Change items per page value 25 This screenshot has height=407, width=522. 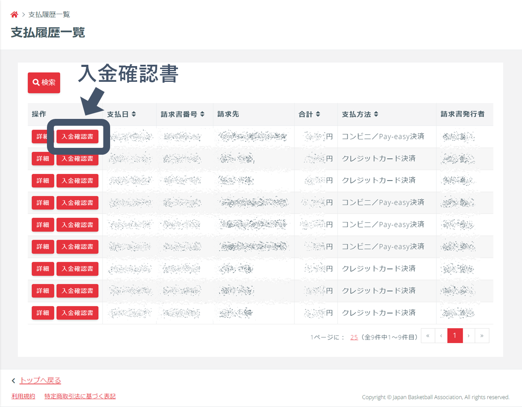point(354,337)
